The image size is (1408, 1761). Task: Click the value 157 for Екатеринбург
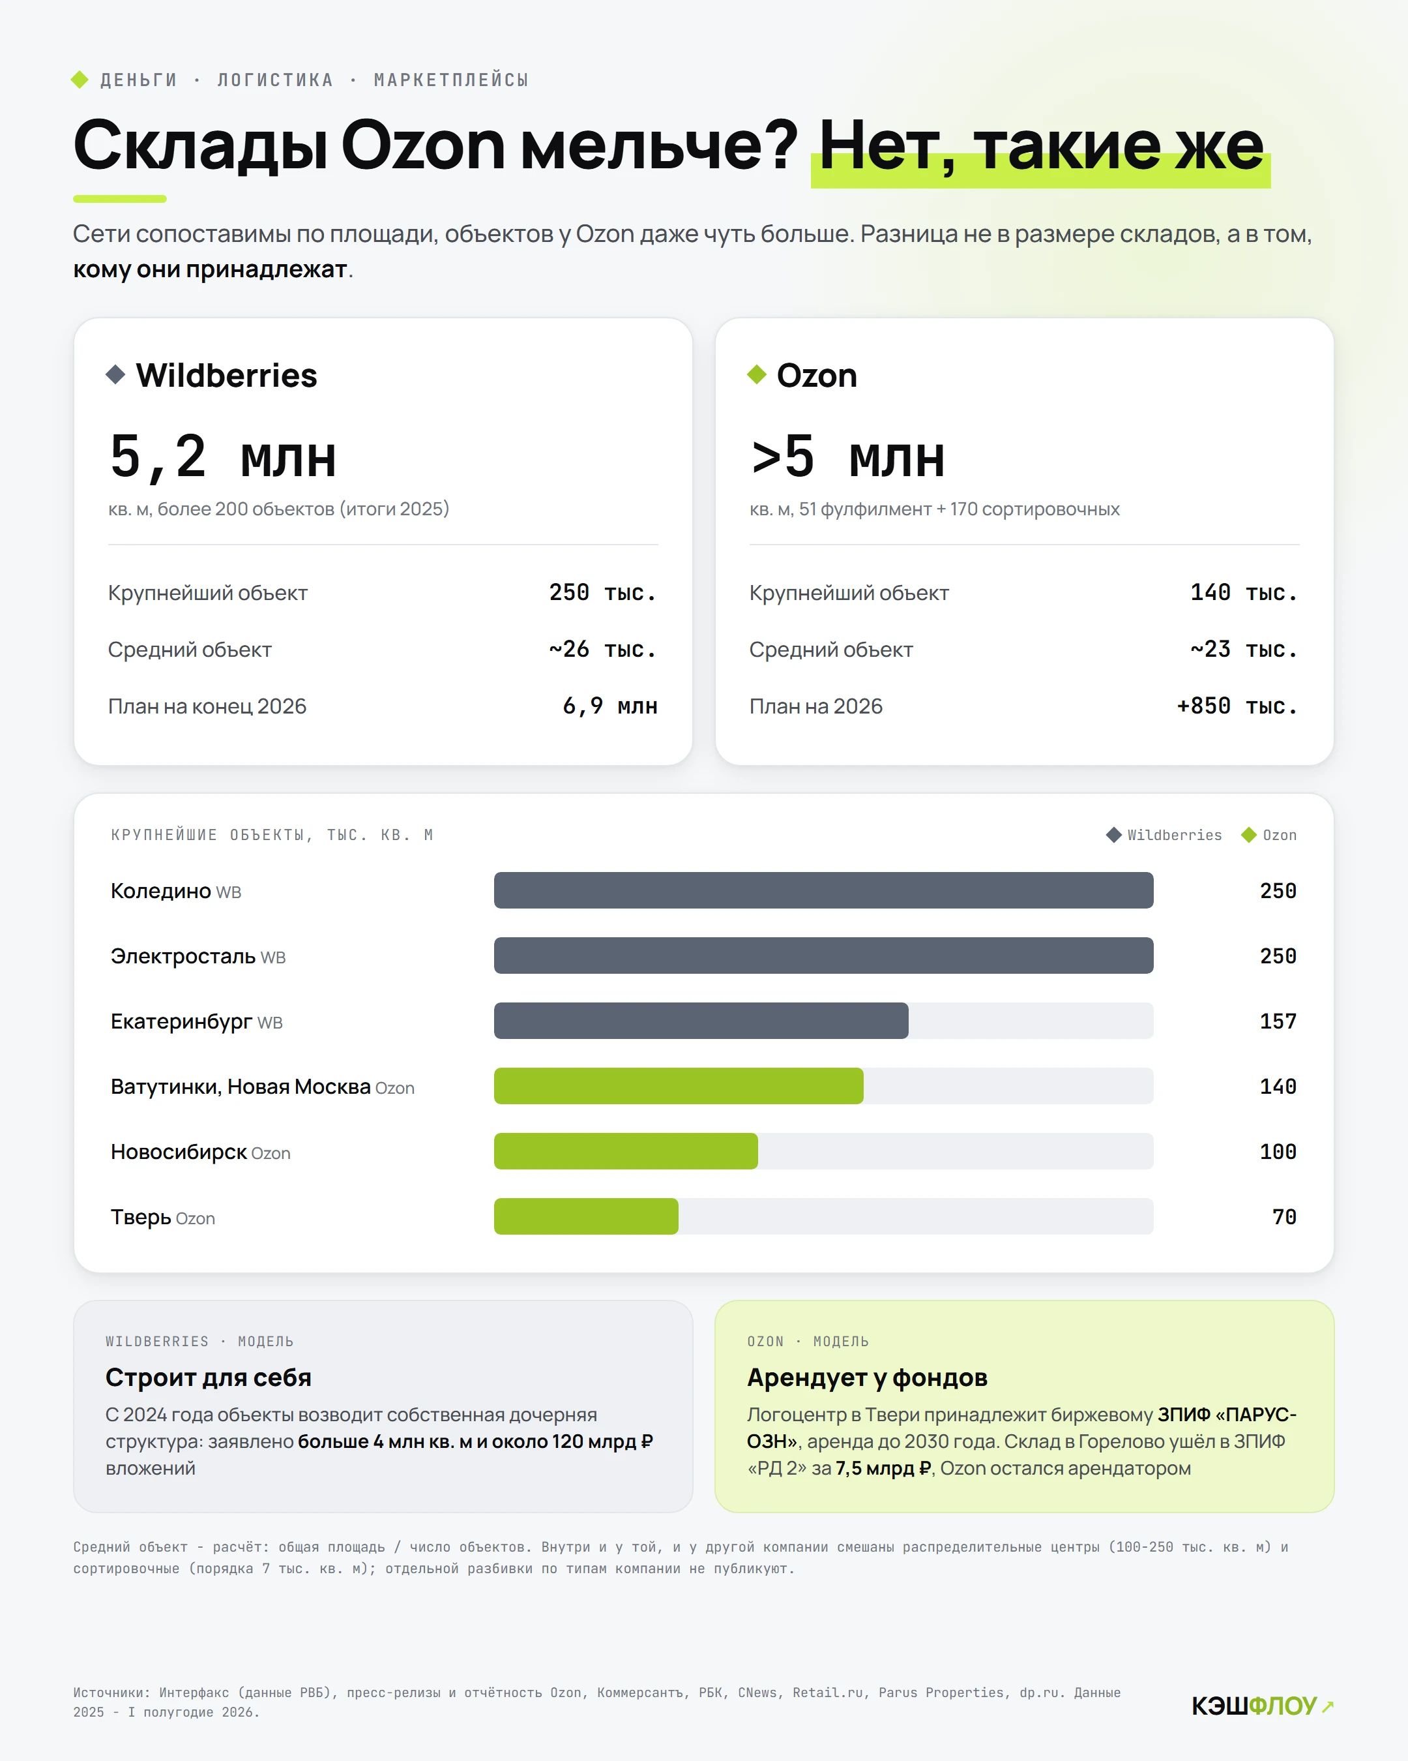[x=1278, y=1022]
